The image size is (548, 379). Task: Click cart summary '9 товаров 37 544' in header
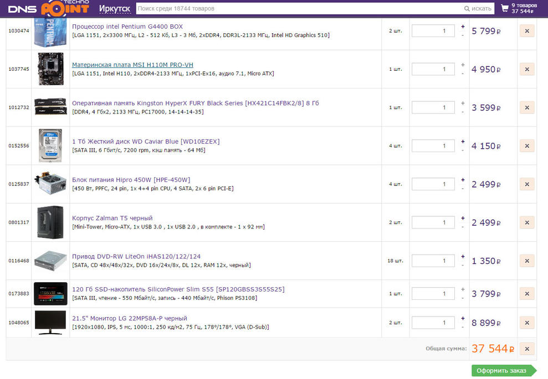click(524, 8)
